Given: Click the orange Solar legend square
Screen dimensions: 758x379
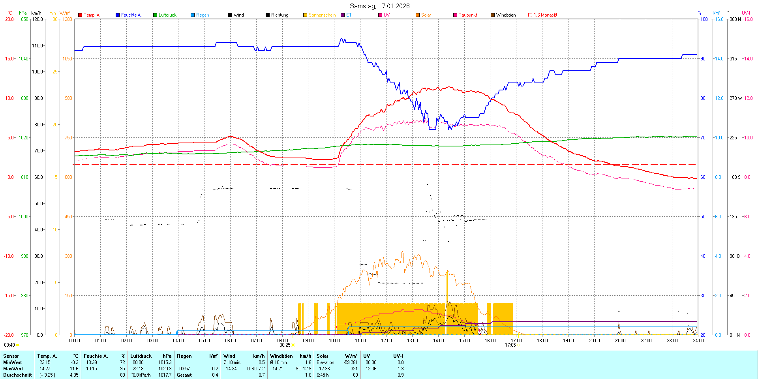Looking at the screenshot, I should tap(418, 15).
